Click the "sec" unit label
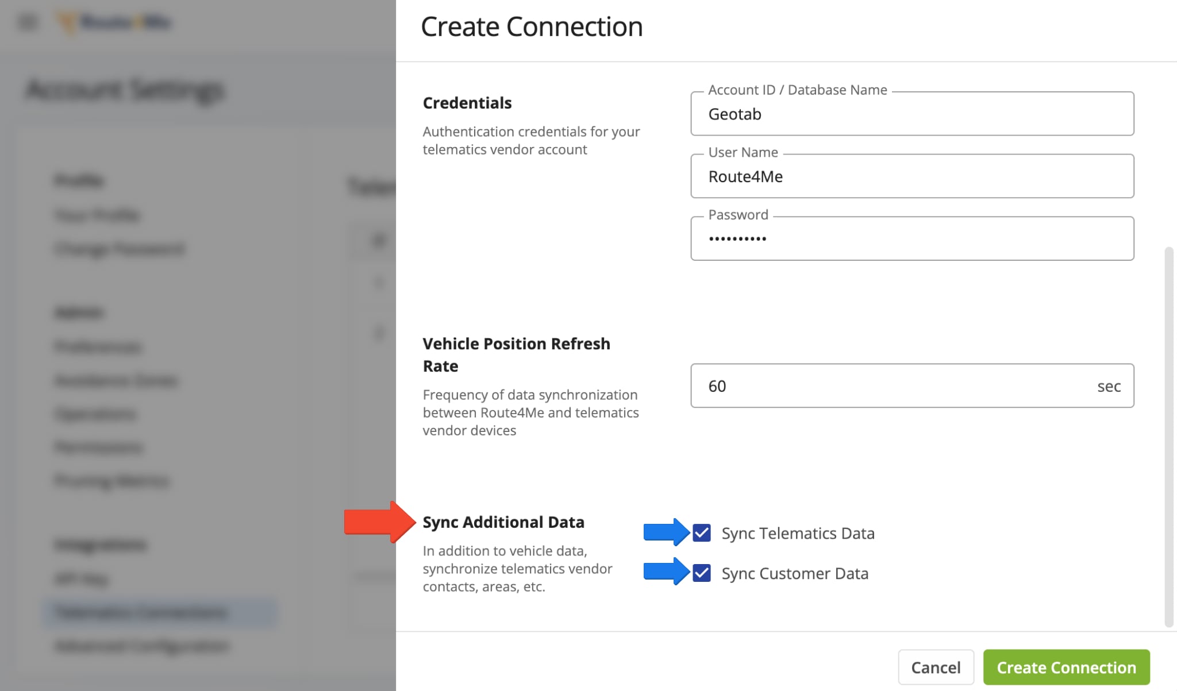Viewport: 1177px width, 691px height. coord(1109,386)
